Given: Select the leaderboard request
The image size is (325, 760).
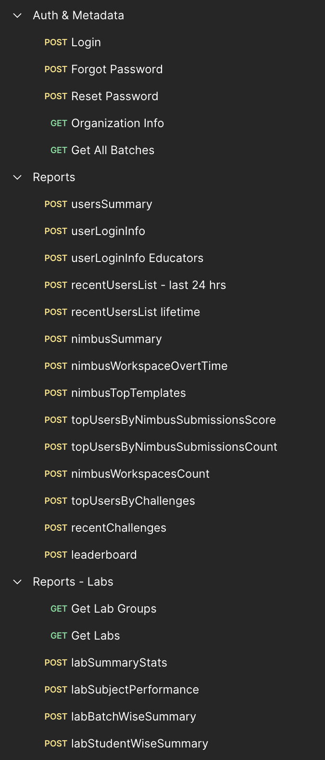Looking at the screenshot, I should pyautogui.click(x=104, y=555).
